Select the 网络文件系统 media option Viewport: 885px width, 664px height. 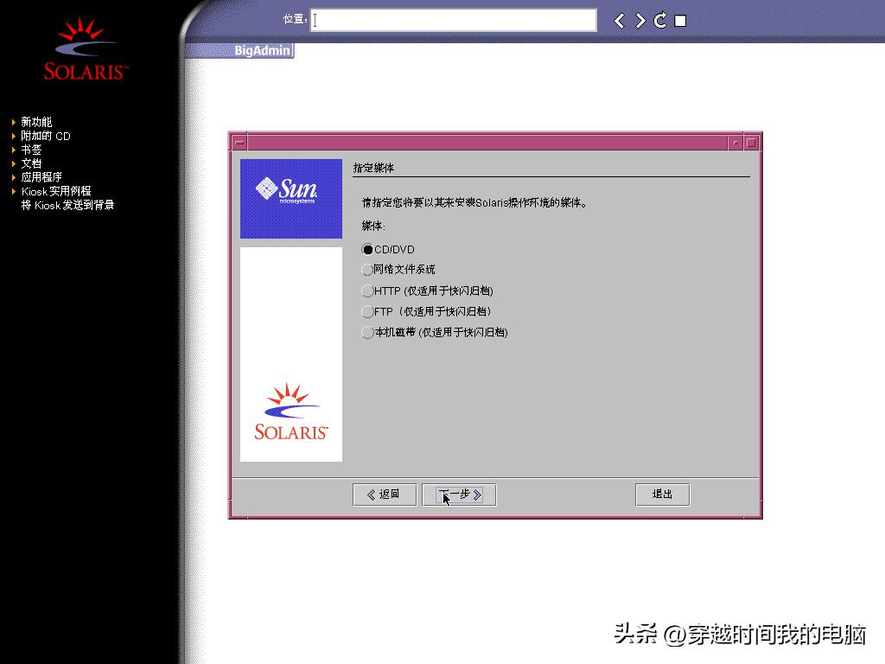[x=367, y=270]
